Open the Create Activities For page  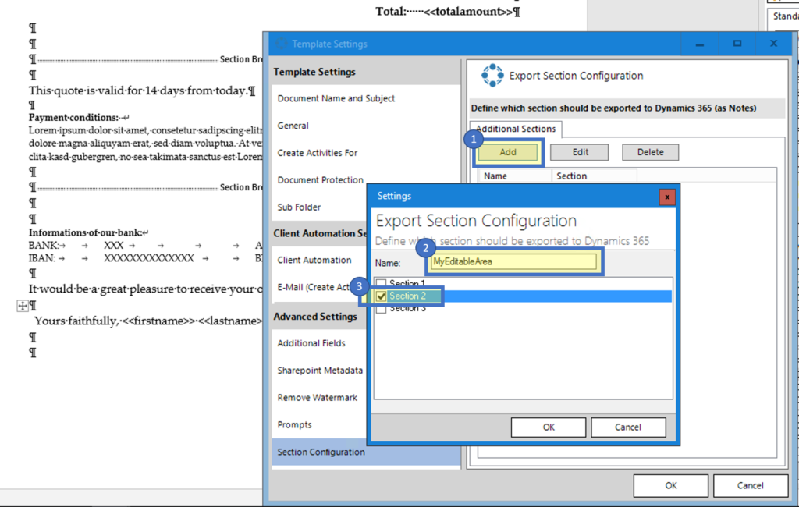(x=318, y=153)
